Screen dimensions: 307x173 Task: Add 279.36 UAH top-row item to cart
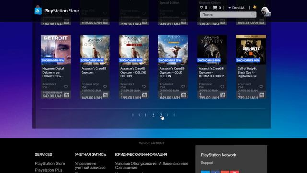pos(144,22)
